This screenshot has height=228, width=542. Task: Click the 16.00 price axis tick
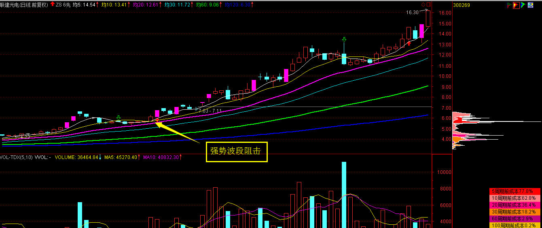pos(445,13)
